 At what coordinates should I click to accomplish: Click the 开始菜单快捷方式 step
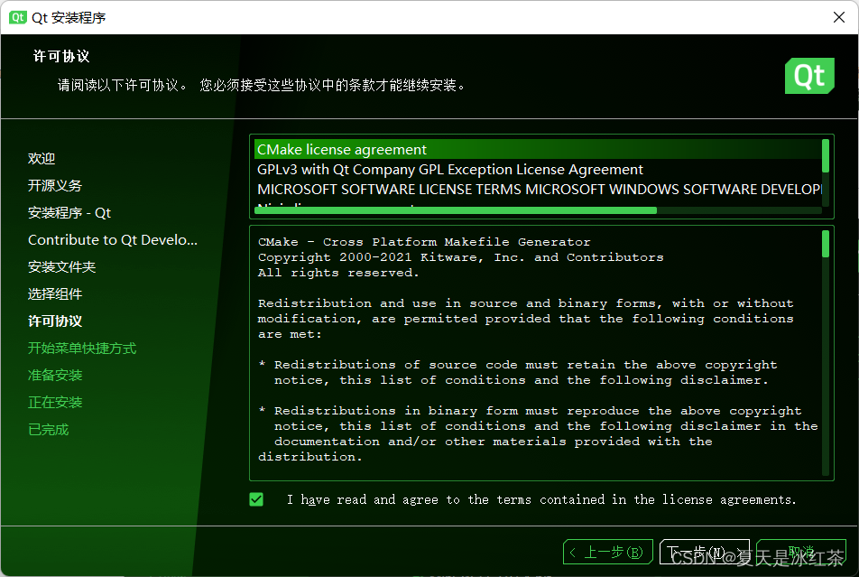point(82,349)
